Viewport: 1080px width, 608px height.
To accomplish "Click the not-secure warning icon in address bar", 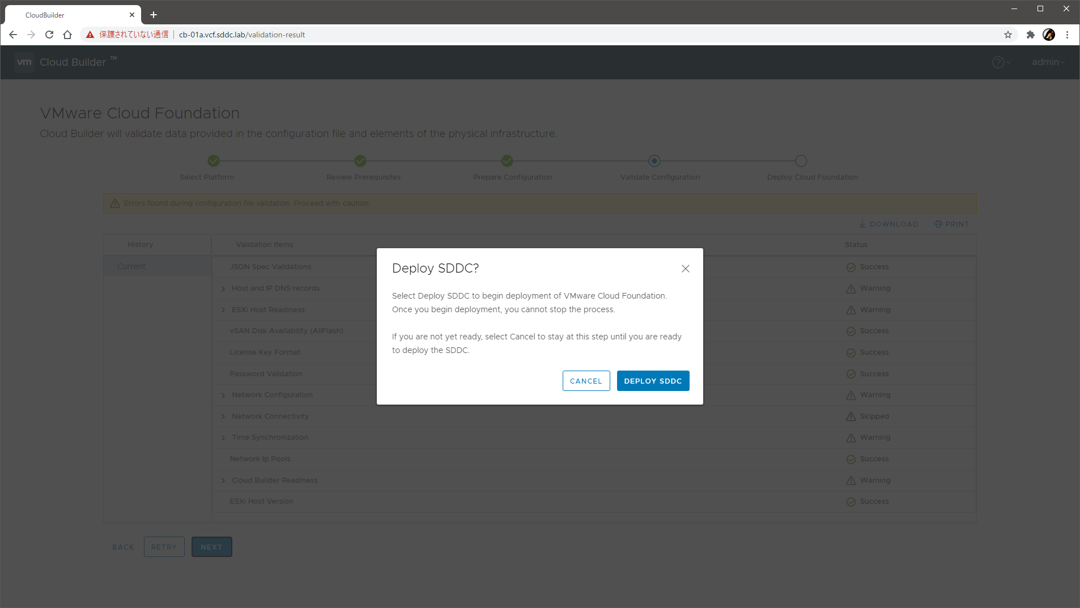I will [x=90, y=35].
